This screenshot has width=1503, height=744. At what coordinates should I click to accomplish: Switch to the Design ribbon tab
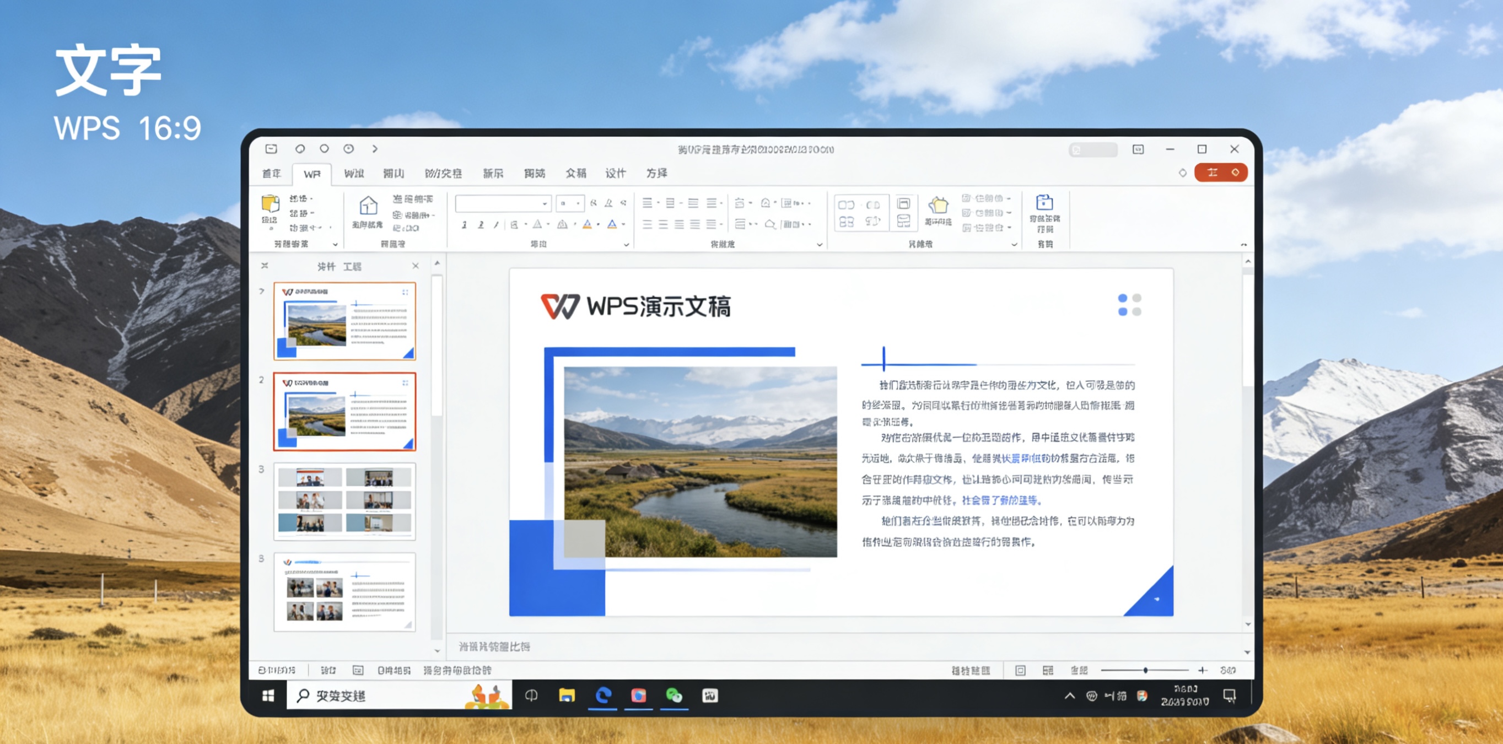(617, 172)
